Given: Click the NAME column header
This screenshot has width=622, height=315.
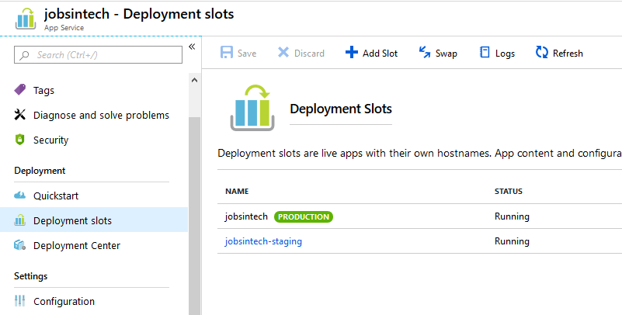Looking at the screenshot, I should [x=237, y=192].
